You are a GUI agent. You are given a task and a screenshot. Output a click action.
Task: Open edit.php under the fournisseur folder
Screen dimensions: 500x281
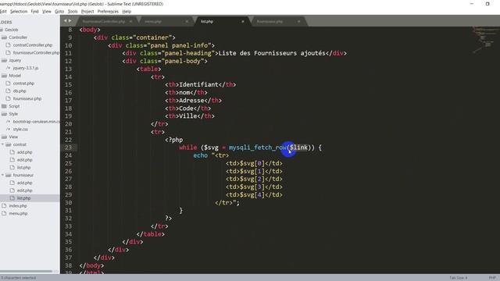coord(25,190)
